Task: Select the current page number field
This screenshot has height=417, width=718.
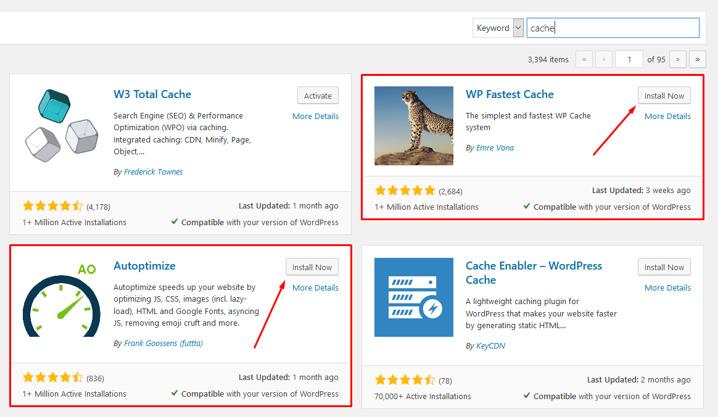Action: (x=629, y=59)
